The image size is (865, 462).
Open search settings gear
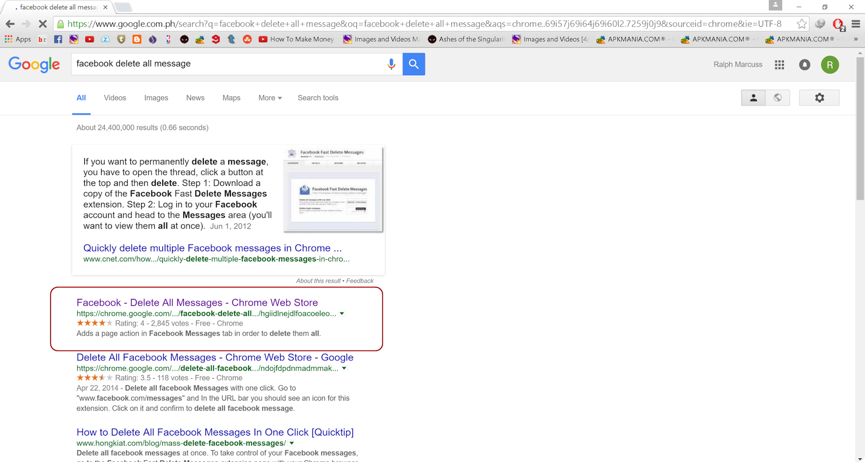[819, 97]
